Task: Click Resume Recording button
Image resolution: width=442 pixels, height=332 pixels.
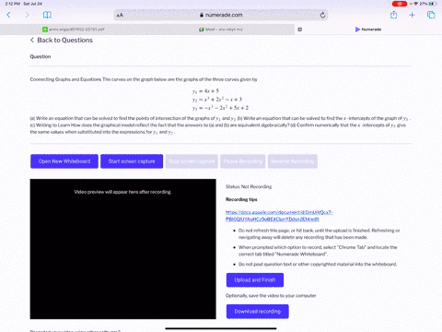Action: pos(293,161)
